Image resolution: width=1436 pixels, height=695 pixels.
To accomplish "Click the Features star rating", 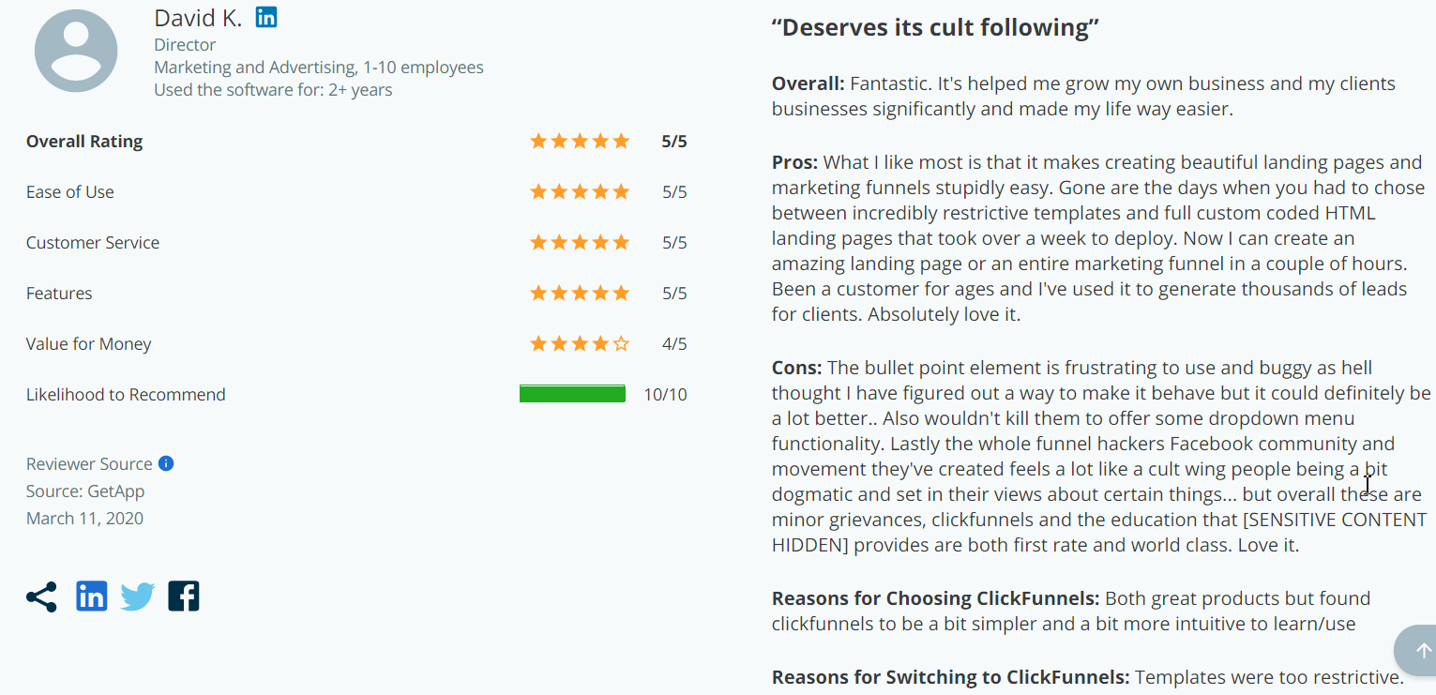I will point(580,294).
